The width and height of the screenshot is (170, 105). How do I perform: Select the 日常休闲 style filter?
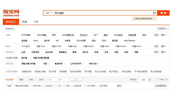point(35,52)
